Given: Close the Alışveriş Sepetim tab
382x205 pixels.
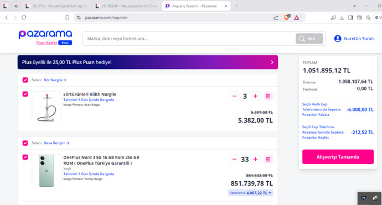Looking at the screenshot, I should click(x=226, y=6).
